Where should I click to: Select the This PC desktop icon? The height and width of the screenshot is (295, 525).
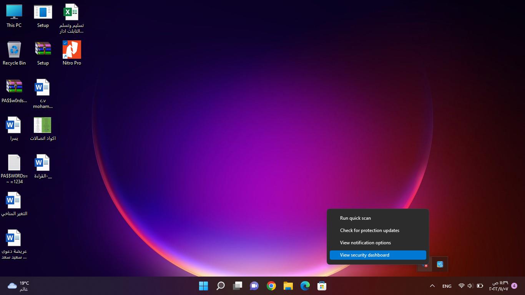click(14, 13)
